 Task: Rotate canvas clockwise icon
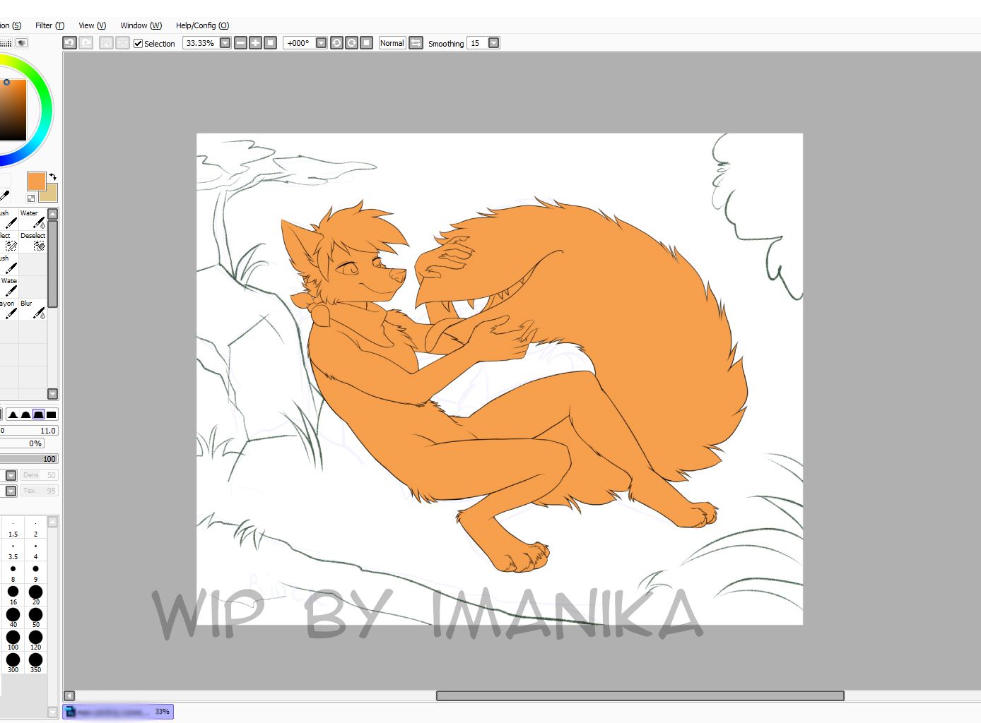pos(351,43)
